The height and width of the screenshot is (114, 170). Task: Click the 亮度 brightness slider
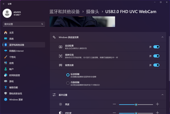tap(136, 105)
